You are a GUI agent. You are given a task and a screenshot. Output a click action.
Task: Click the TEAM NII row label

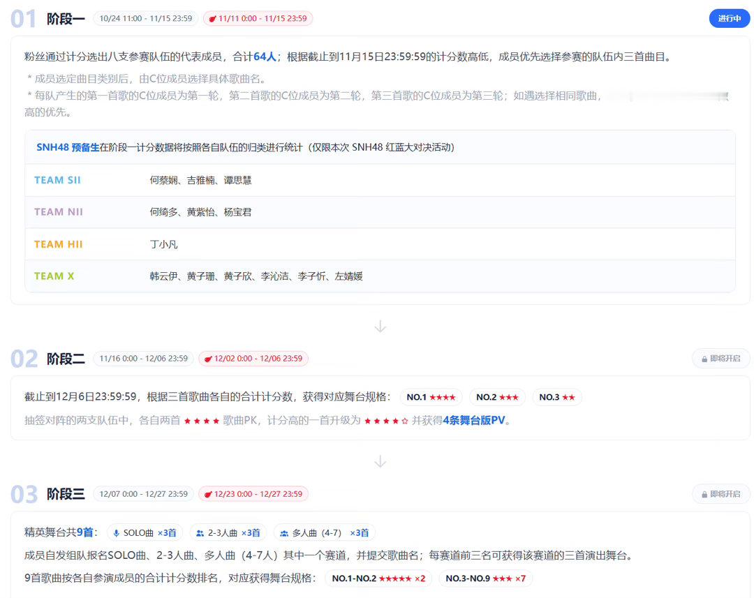click(x=59, y=212)
